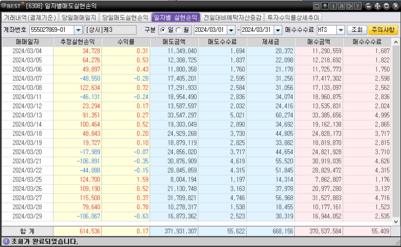Click the 수익률 column header
Image resolution: width=401 pixels, height=247 pixels.
pyautogui.click(x=126, y=42)
